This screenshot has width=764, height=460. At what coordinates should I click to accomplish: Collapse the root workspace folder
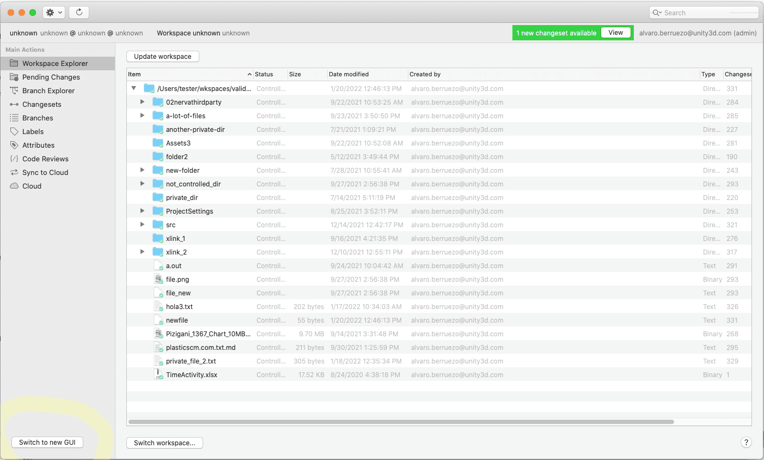(133, 88)
